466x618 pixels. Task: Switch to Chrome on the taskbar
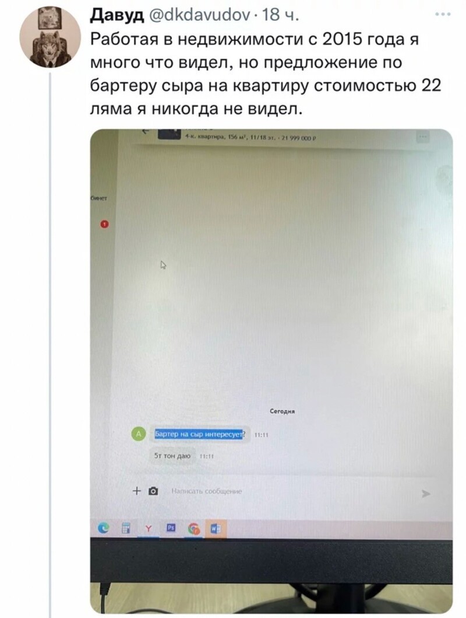pos(194,529)
